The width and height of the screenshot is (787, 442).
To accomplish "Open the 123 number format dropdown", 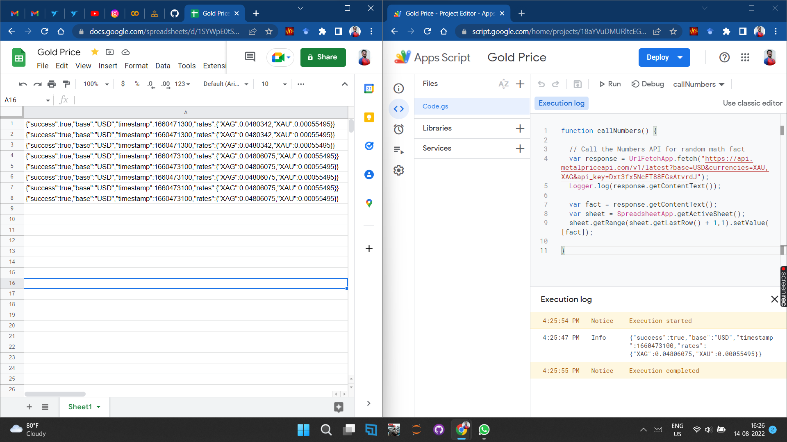I will point(182,84).
